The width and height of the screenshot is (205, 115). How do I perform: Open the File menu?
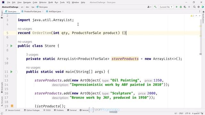pyautogui.click(x=9, y=2)
